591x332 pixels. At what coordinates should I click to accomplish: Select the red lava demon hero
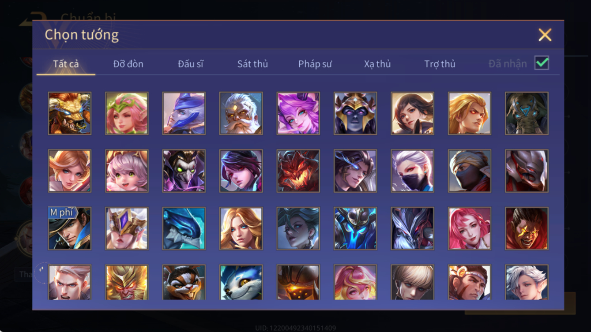298,171
